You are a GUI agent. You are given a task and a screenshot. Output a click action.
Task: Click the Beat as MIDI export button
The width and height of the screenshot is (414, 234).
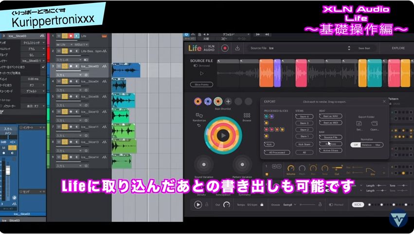[330, 122]
